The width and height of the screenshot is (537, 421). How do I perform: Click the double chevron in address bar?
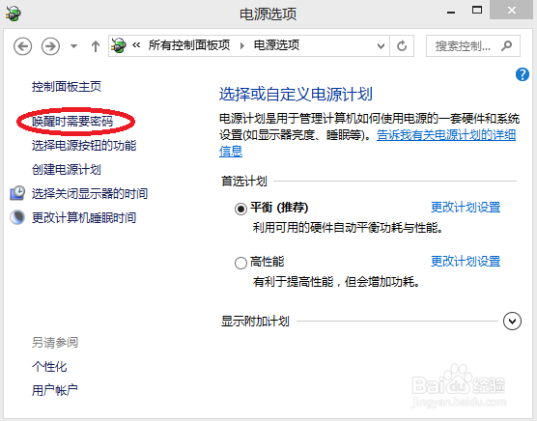136,44
